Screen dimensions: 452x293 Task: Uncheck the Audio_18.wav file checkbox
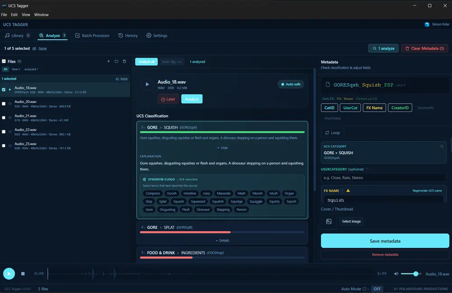tap(4, 89)
